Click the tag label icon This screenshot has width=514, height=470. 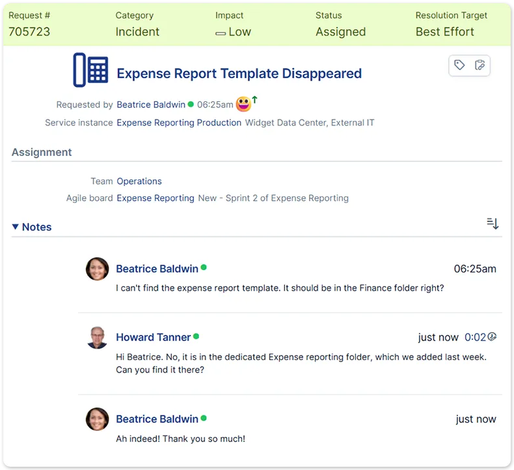click(459, 65)
